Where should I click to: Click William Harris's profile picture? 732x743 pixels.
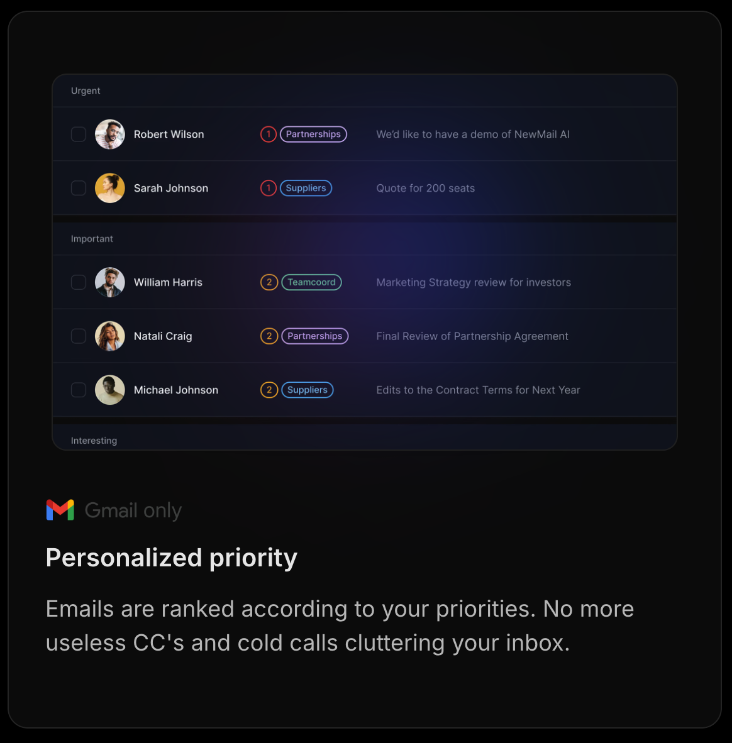point(110,282)
